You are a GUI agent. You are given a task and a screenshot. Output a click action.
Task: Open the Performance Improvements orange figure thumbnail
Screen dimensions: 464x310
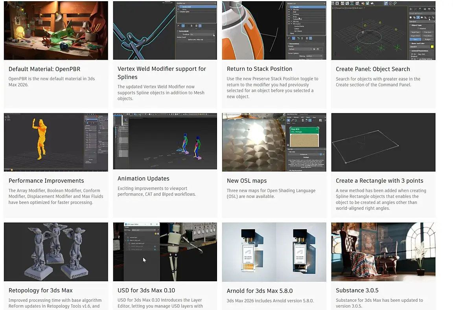(56, 142)
